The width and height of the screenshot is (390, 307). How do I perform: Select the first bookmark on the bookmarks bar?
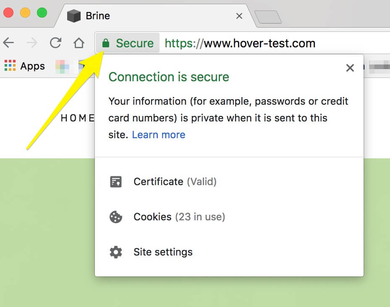[x=63, y=65]
